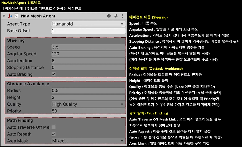Click the Obstacle Avoidance section header
This screenshot has width=242, height=147.
click(28, 84)
